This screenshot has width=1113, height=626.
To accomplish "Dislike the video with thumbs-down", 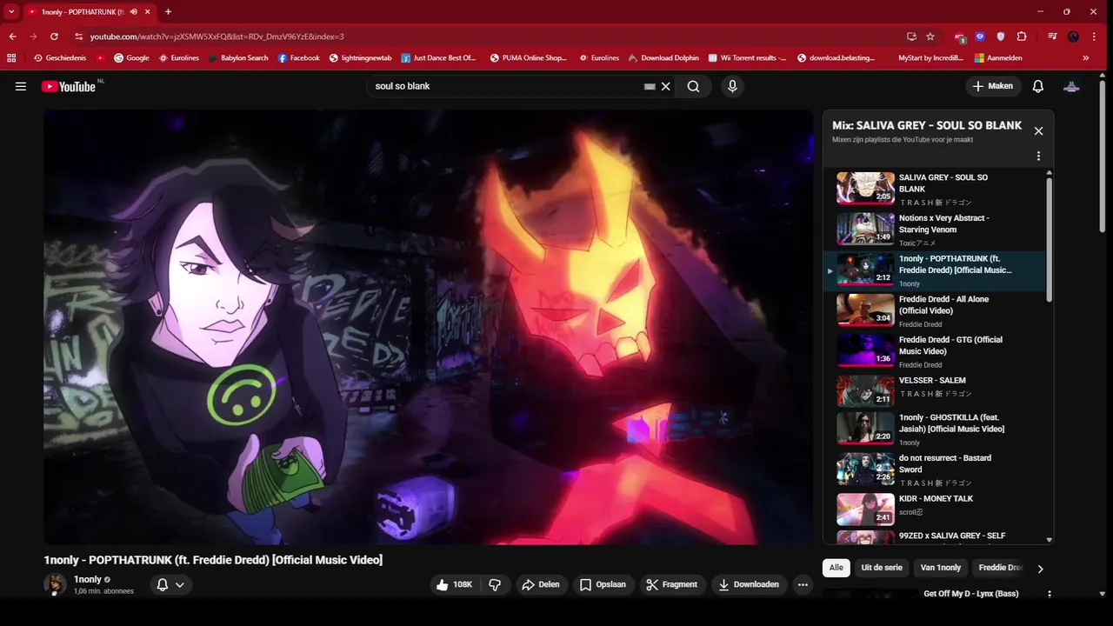I will [x=495, y=584].
